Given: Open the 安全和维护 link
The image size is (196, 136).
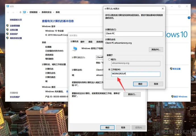Looking at the screenshot, I should pos(15,97).
